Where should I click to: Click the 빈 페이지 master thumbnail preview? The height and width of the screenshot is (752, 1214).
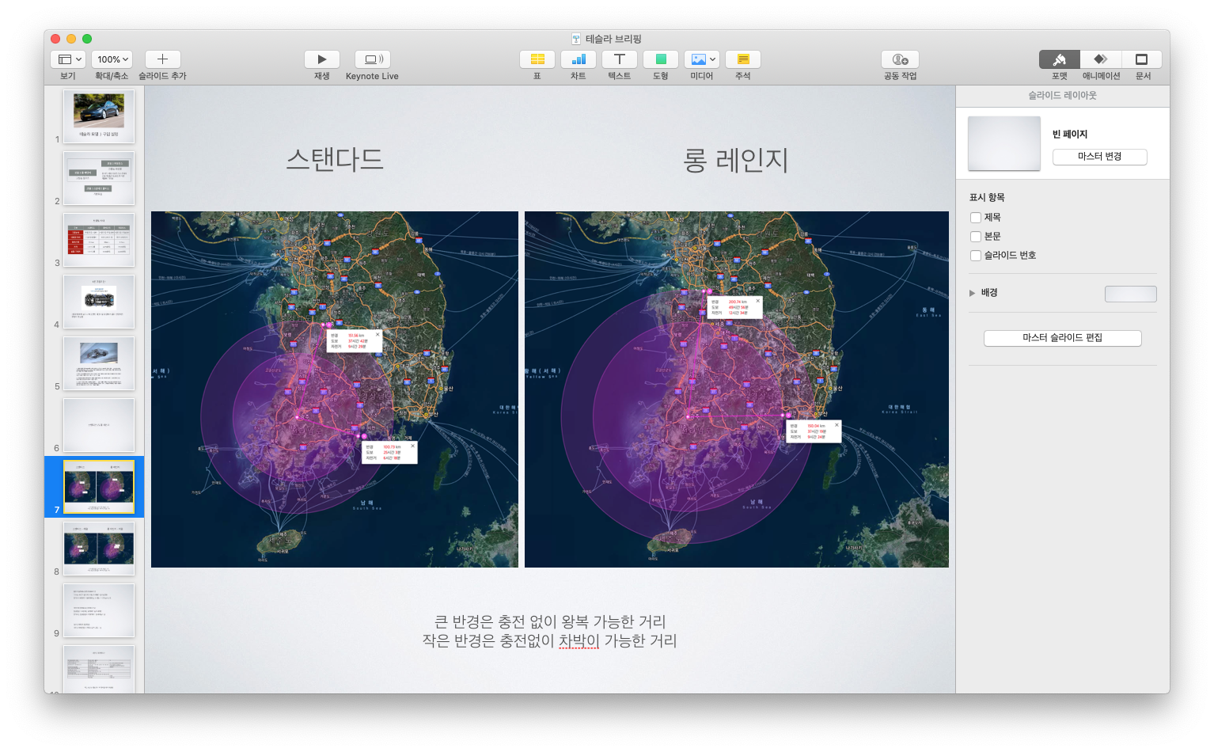[x=1004, y=143]
